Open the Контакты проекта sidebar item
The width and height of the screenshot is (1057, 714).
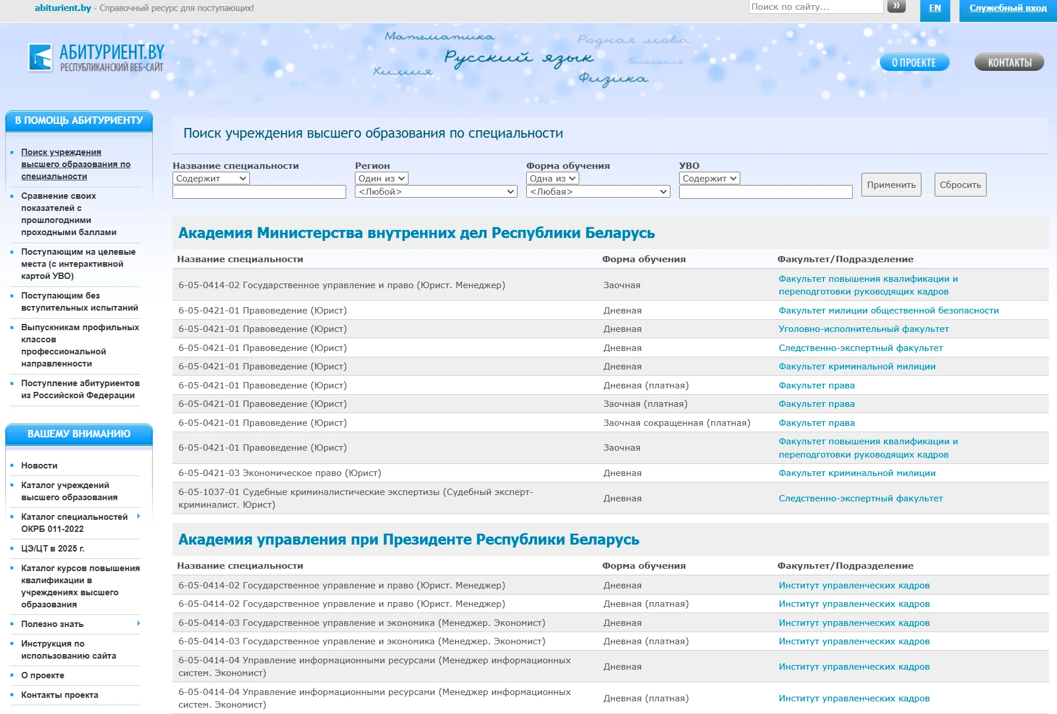[x=59, y=695]
